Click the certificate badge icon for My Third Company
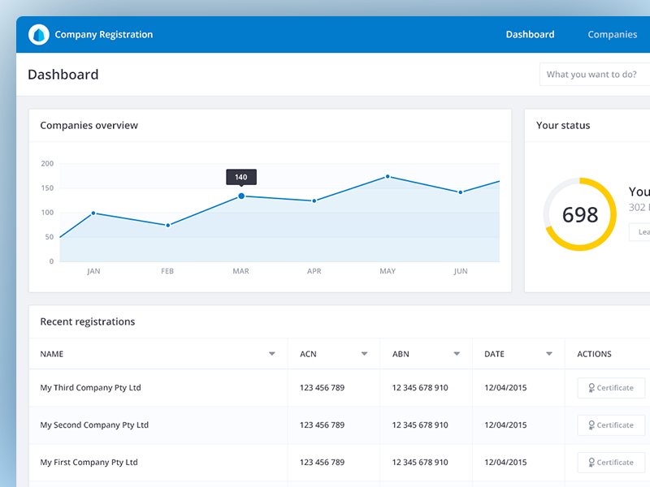Screen dimensions: 650x487 coord(591,387)
